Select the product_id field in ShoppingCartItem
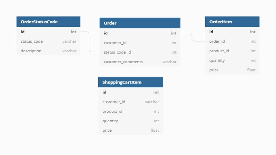Screen dimensions: 276x155 (x=130, y=111)
